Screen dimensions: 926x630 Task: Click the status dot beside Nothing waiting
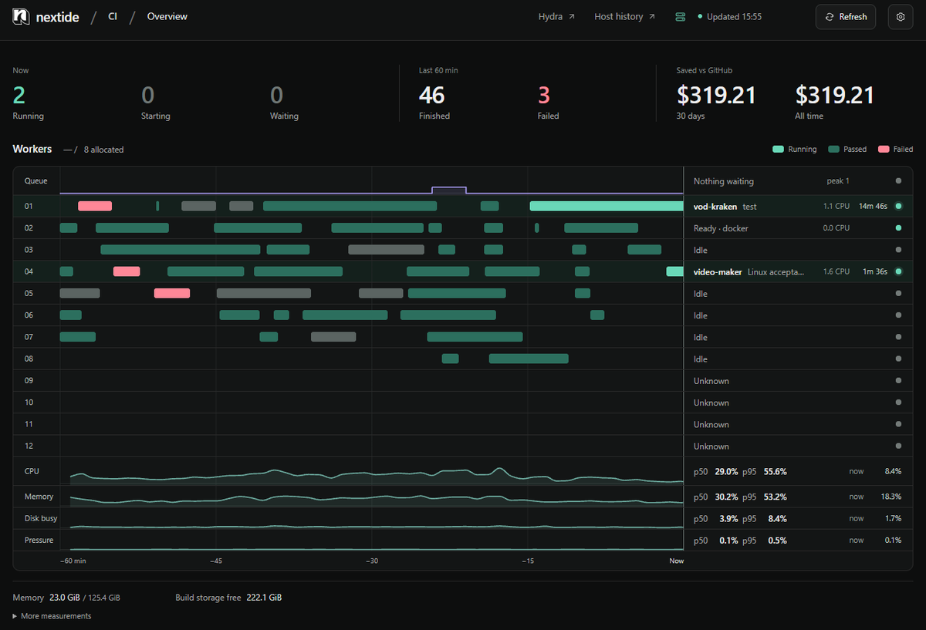tap(898, 181)
